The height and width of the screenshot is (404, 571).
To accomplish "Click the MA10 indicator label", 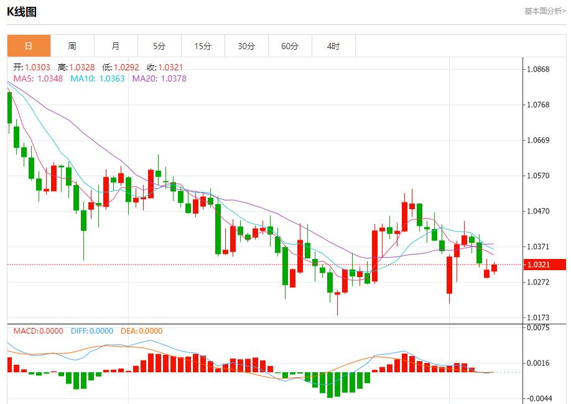I will (98, 78).
